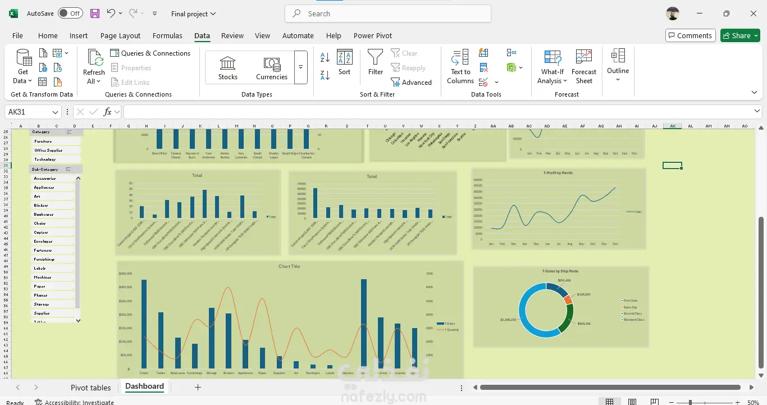767x405 pixels.
Task: Convert selection to Currencies data type
Action: [272, 68]
